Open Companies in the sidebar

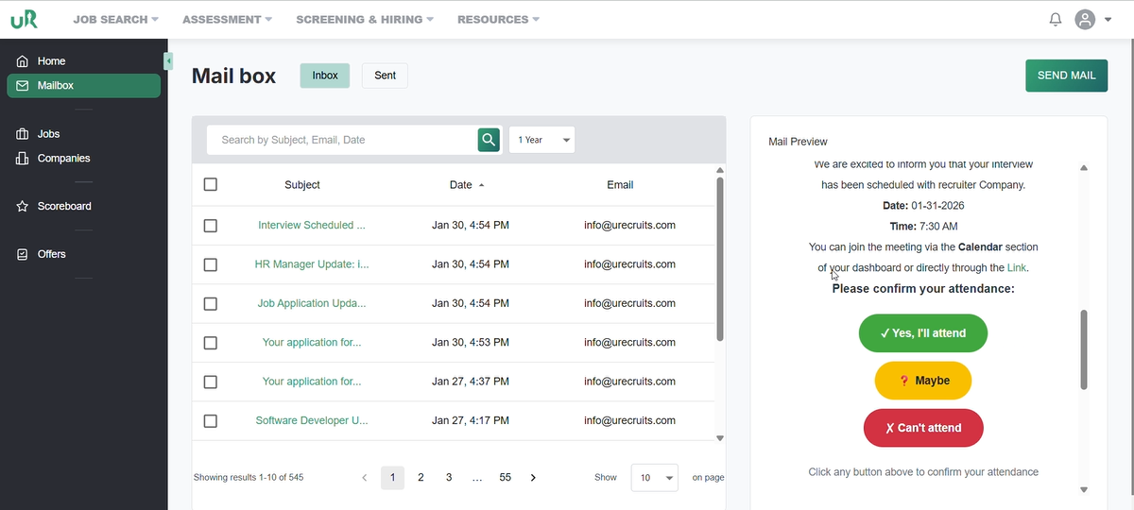63,159
